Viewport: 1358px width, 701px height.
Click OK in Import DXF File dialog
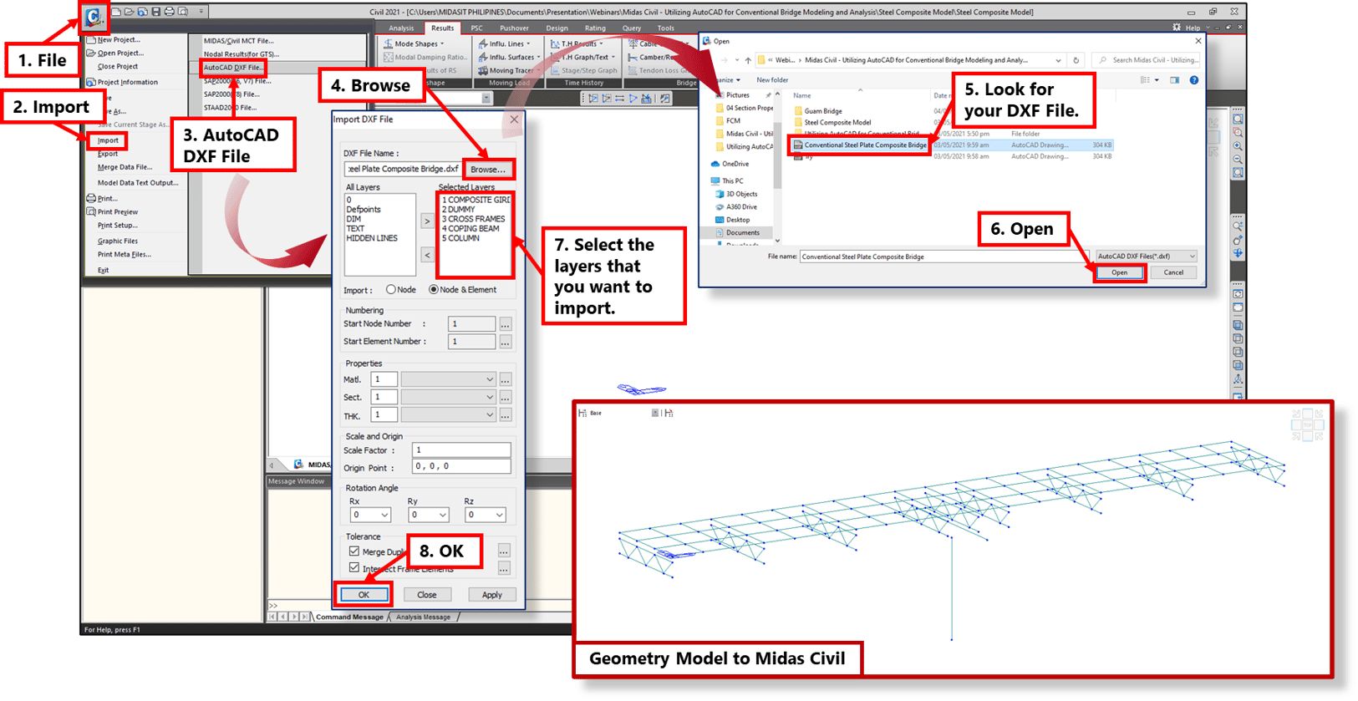pos(364,595)
